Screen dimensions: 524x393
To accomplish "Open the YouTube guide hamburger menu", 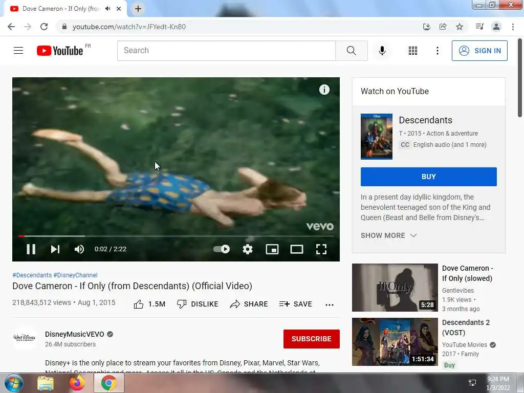I will tap(18, 51).
